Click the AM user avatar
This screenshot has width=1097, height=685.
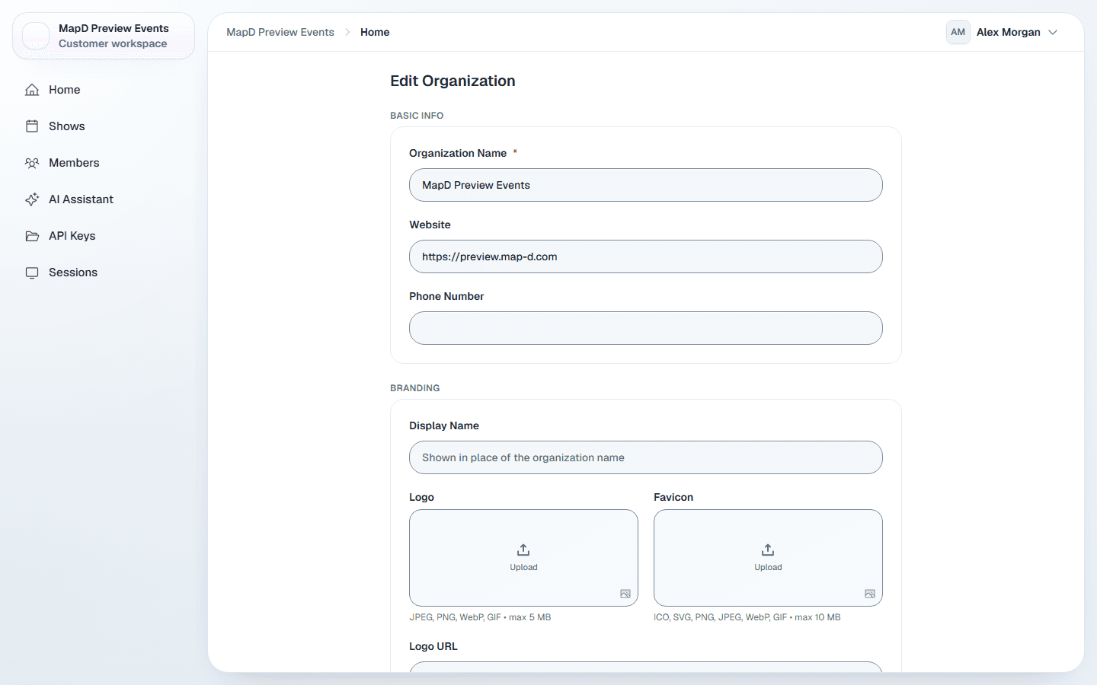958,32
